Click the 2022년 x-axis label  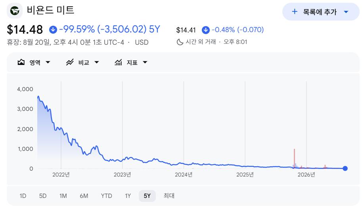click(x=61, y=175)
